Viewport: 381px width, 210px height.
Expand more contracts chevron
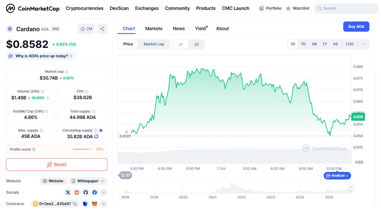point(103,204)
